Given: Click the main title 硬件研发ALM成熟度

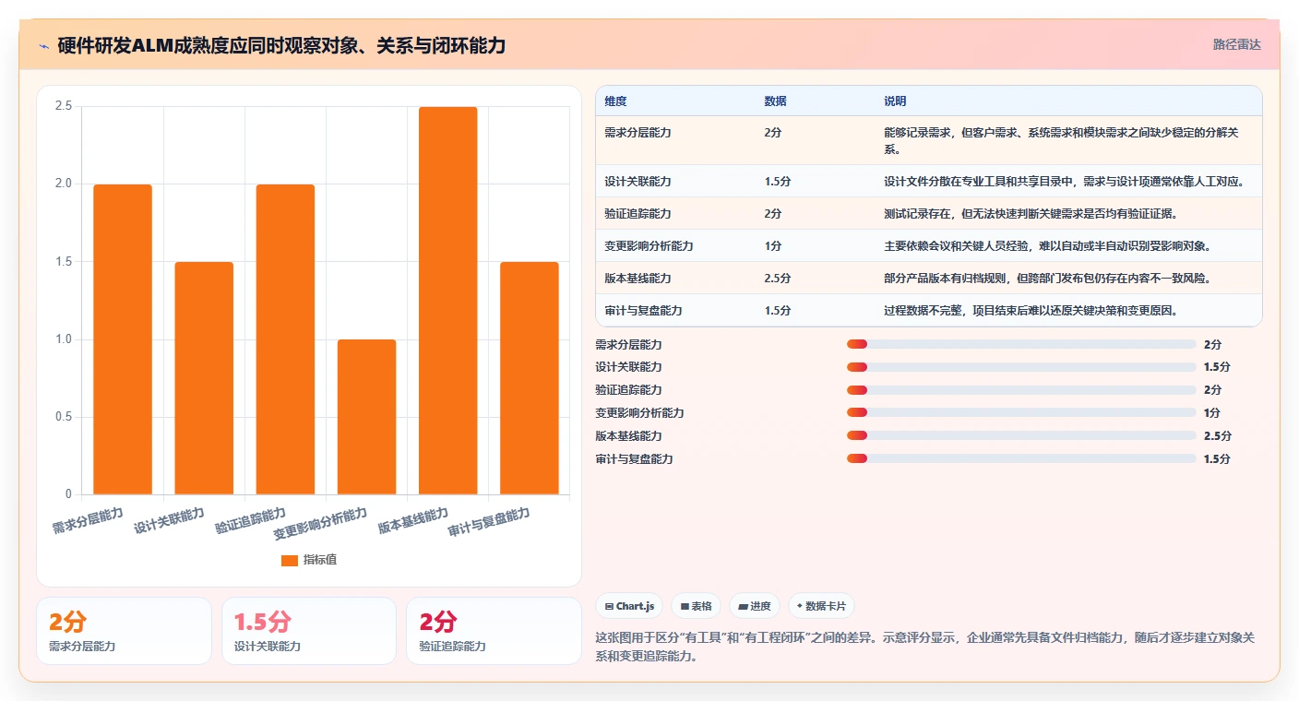Looking at the screenshot, I should (281, 45).
